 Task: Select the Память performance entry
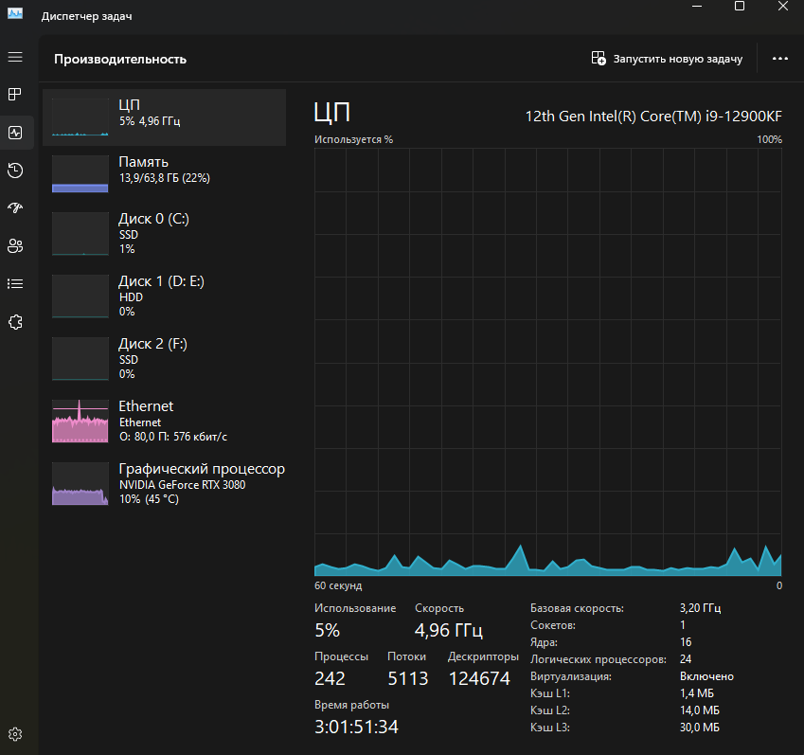[x=164, y=174]
